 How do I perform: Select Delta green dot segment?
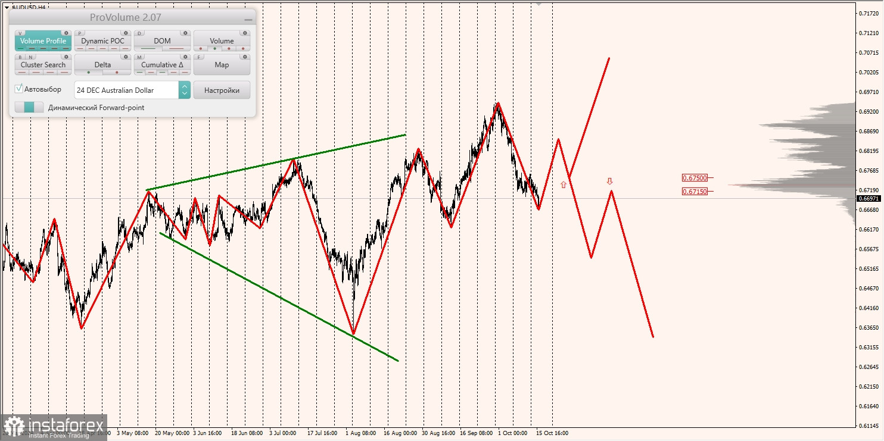[x=89, y=73]
